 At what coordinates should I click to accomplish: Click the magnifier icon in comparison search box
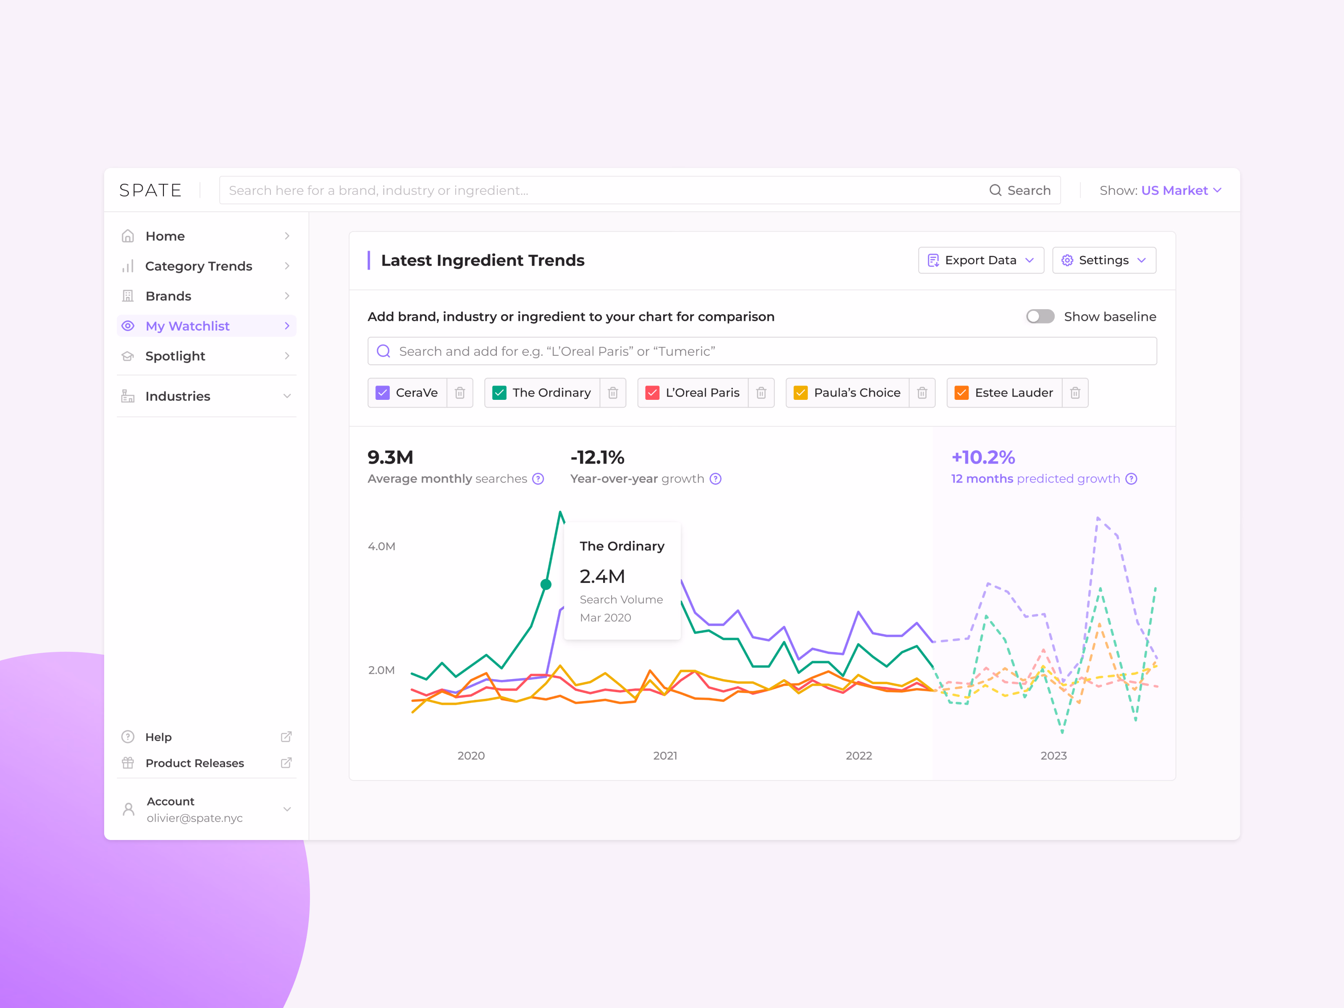[384, 351]
